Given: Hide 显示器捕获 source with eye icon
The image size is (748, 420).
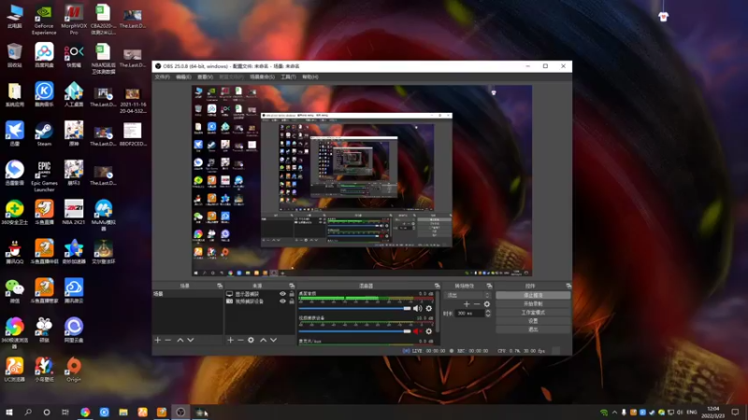Looking at the screenshot, I should [282, 294].
